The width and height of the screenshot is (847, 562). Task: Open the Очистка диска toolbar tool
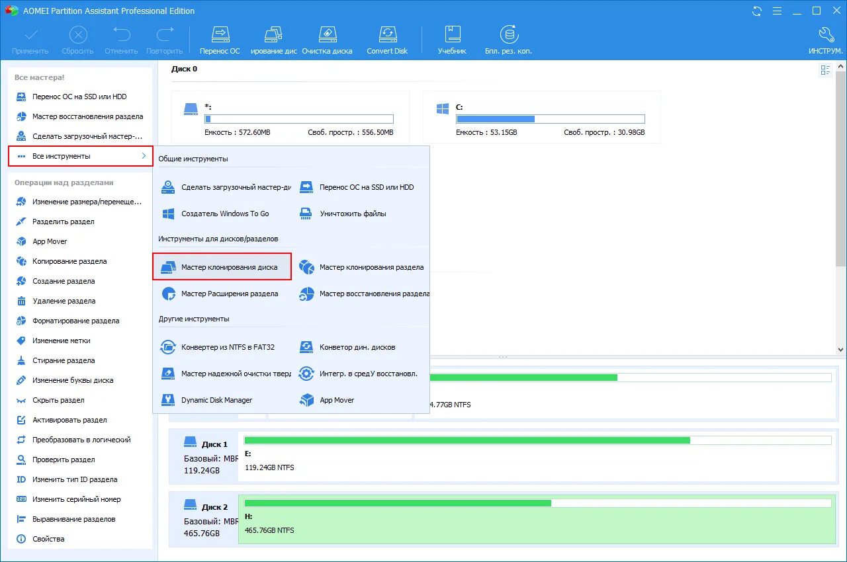327,40
